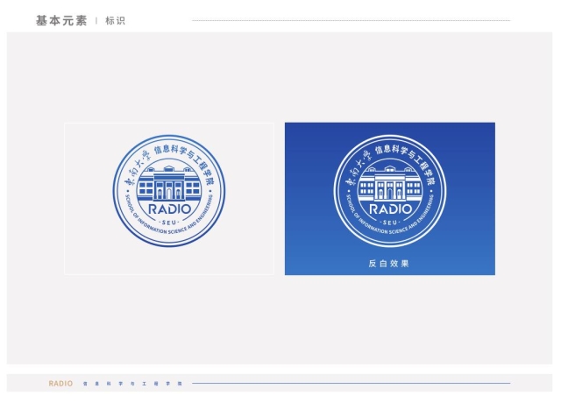Click the 标识 header label
This screenshot has height=403, width=561.
point(115,20)
